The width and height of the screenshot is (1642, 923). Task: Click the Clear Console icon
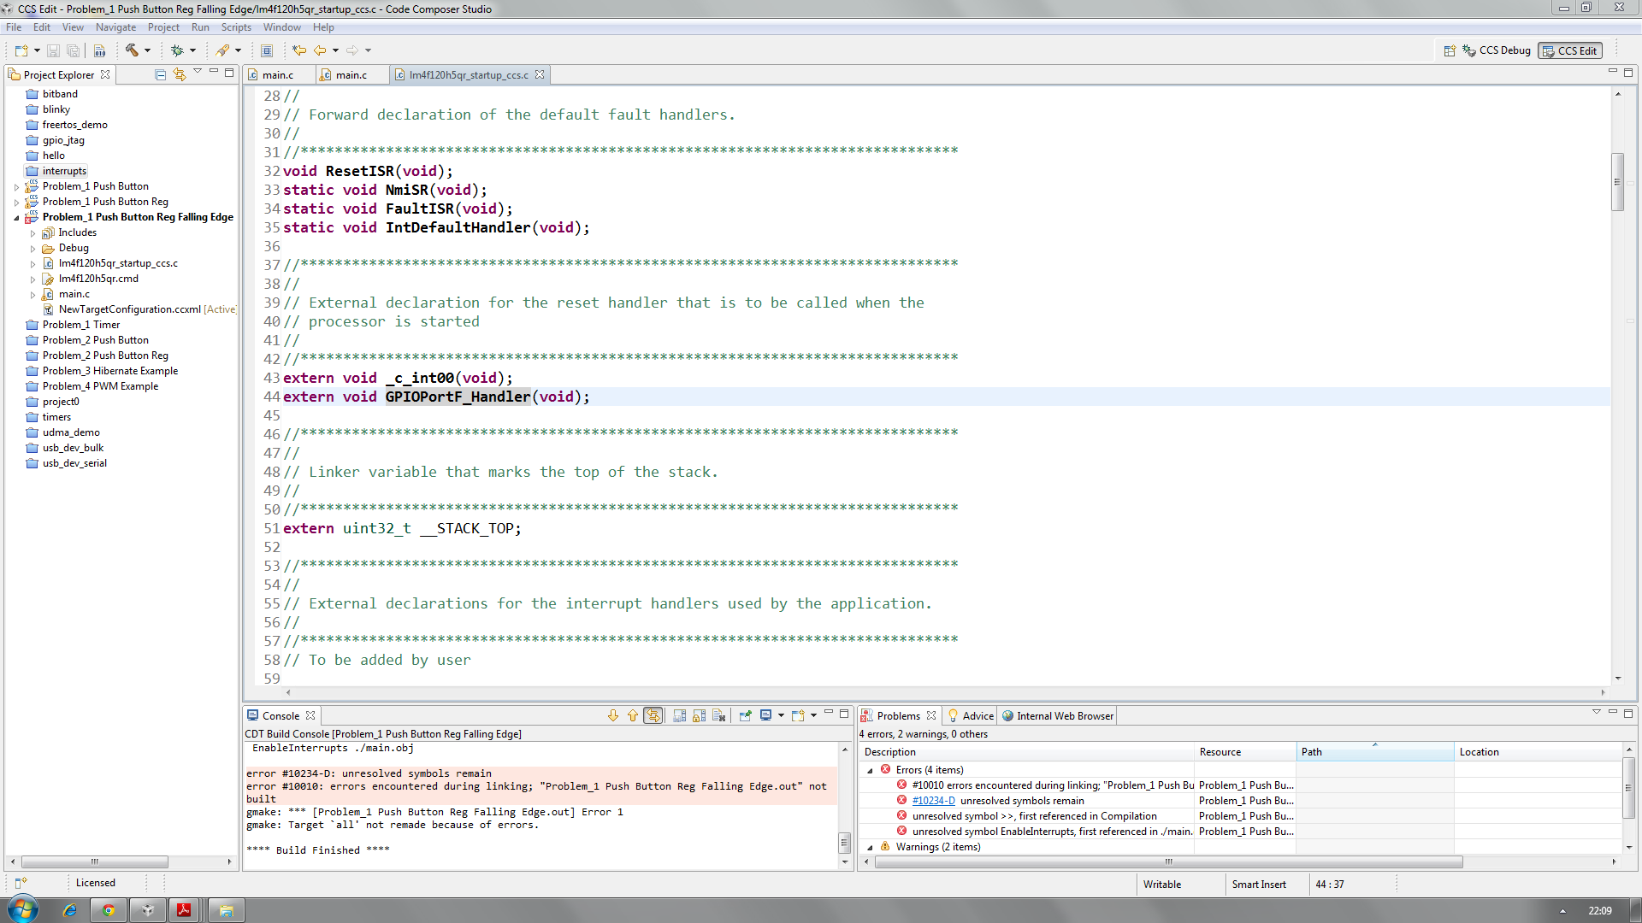[x=718, y=715]
